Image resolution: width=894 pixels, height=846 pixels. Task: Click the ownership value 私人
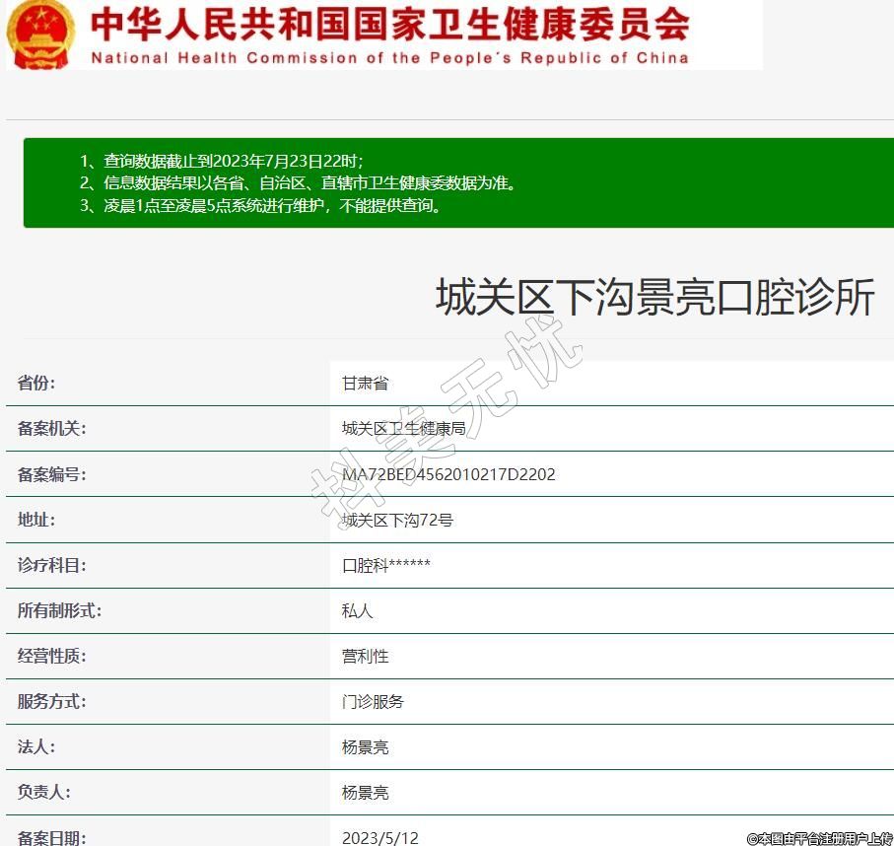[x=357, y=610]
